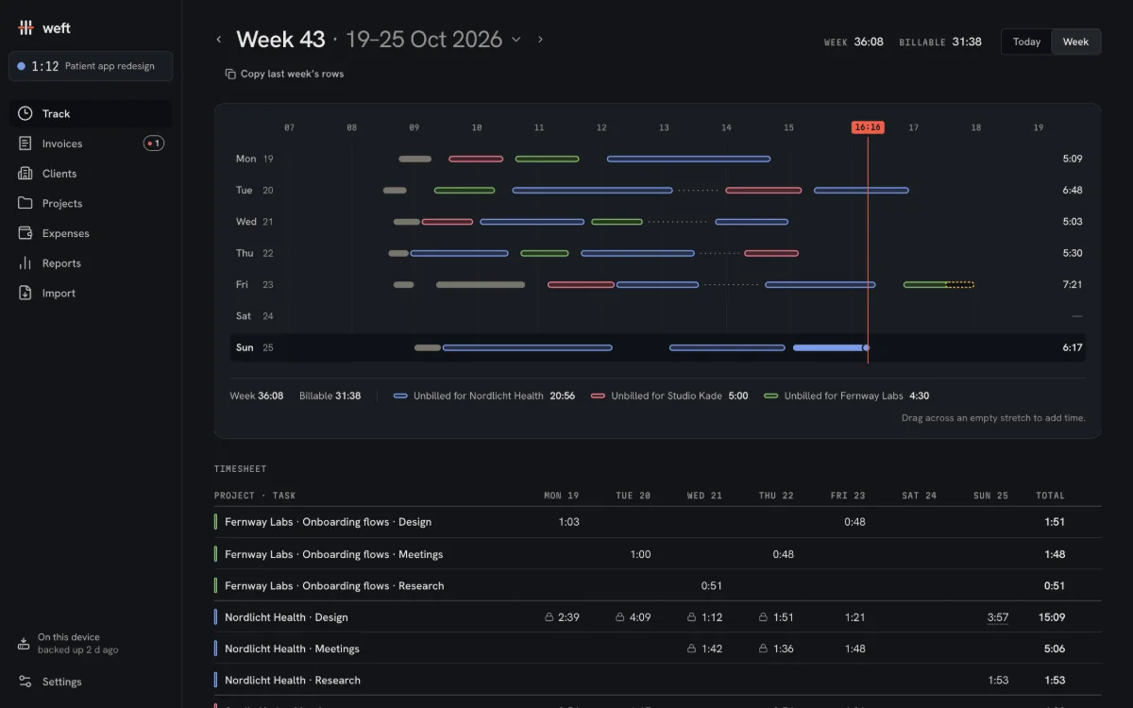Viewport: 1133px width, 708px height.
Task: Go to next week with right chevron
Action: coord(540,40)
